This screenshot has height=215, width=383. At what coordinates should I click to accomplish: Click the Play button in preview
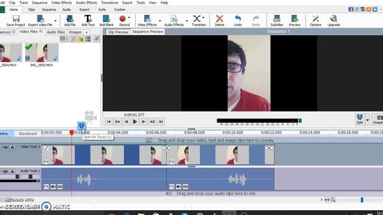point(135,122)
